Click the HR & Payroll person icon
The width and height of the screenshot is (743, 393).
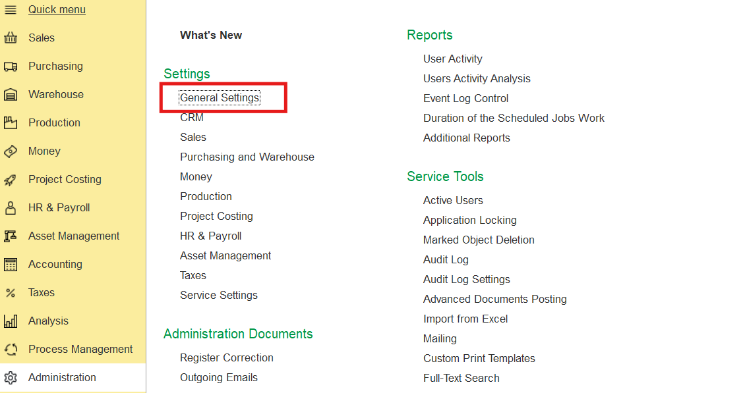pos(11,208)
